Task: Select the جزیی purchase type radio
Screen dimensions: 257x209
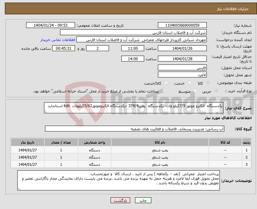Action: pyautogui.click(x=216, y=91)
